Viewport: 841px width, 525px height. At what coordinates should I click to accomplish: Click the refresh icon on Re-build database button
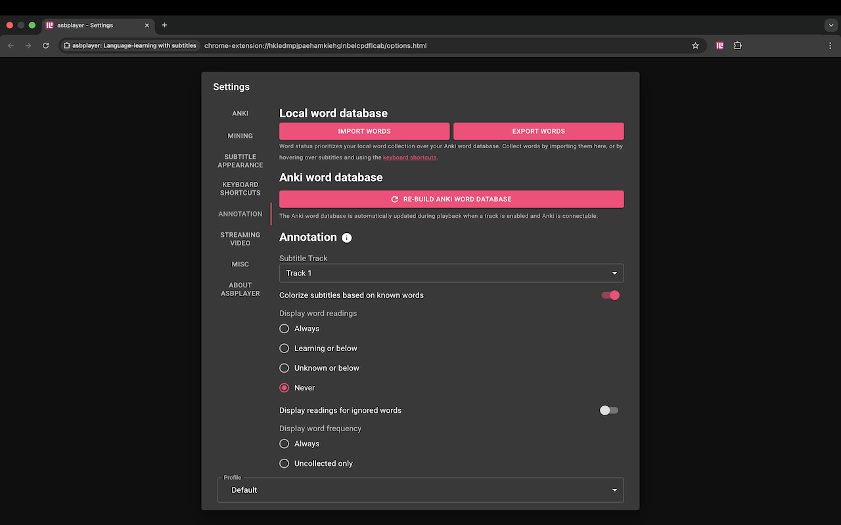tap(394, 199)
